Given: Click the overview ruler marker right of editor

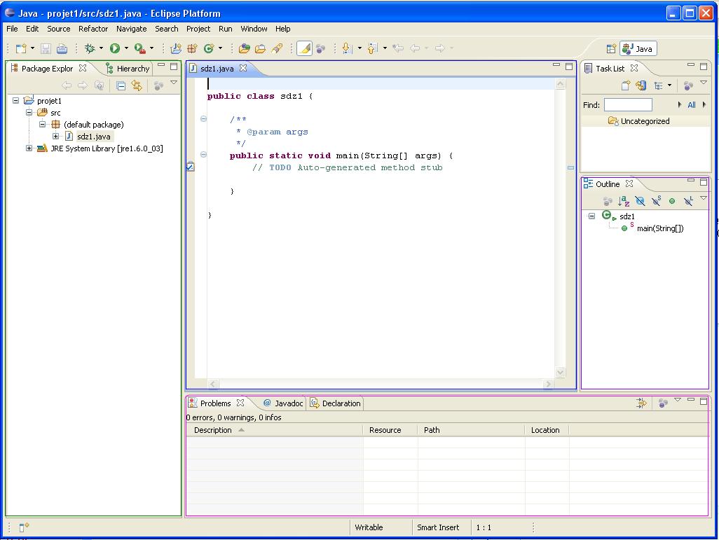Looking at the screenshot, I should point(570,168).
